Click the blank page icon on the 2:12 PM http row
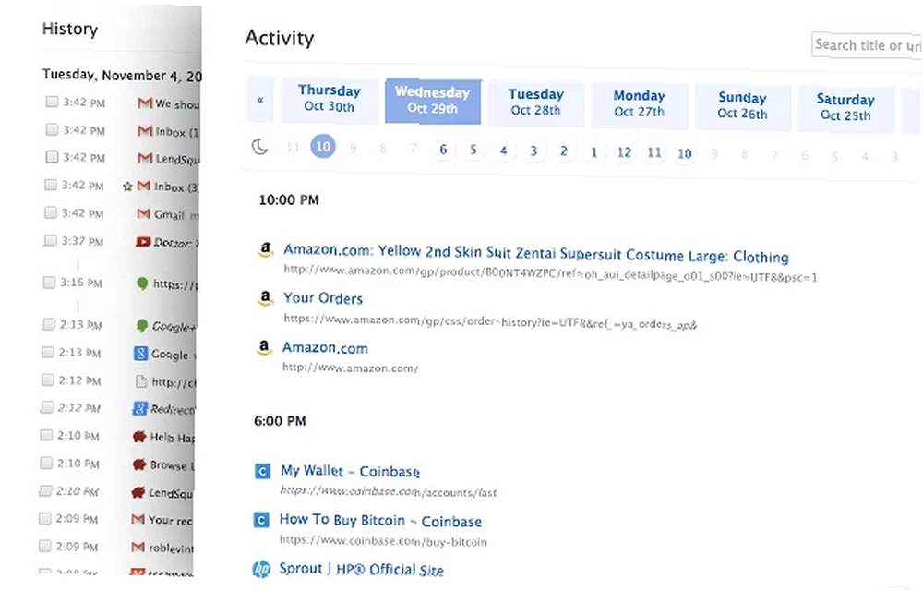The height and width of the screenshot is (591, 923). [x=140, y=381]
